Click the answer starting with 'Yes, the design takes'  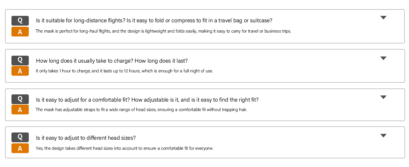click(124, 148)
